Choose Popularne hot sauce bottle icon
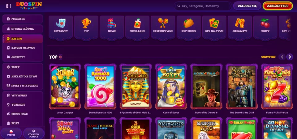 (x=137, y=23)
